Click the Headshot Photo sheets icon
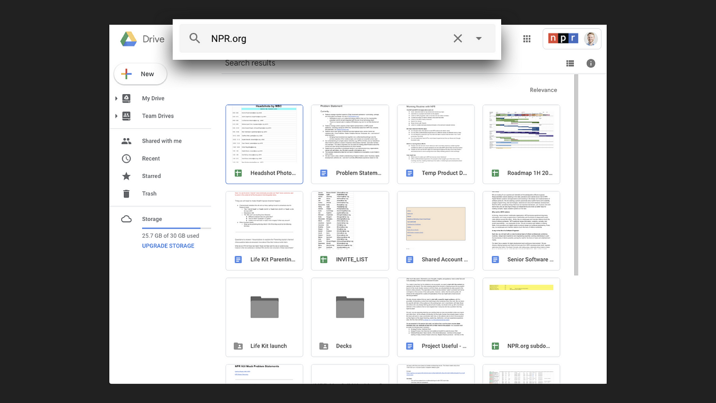The width and height of the screenshot is (716, 403). point(238,173)
